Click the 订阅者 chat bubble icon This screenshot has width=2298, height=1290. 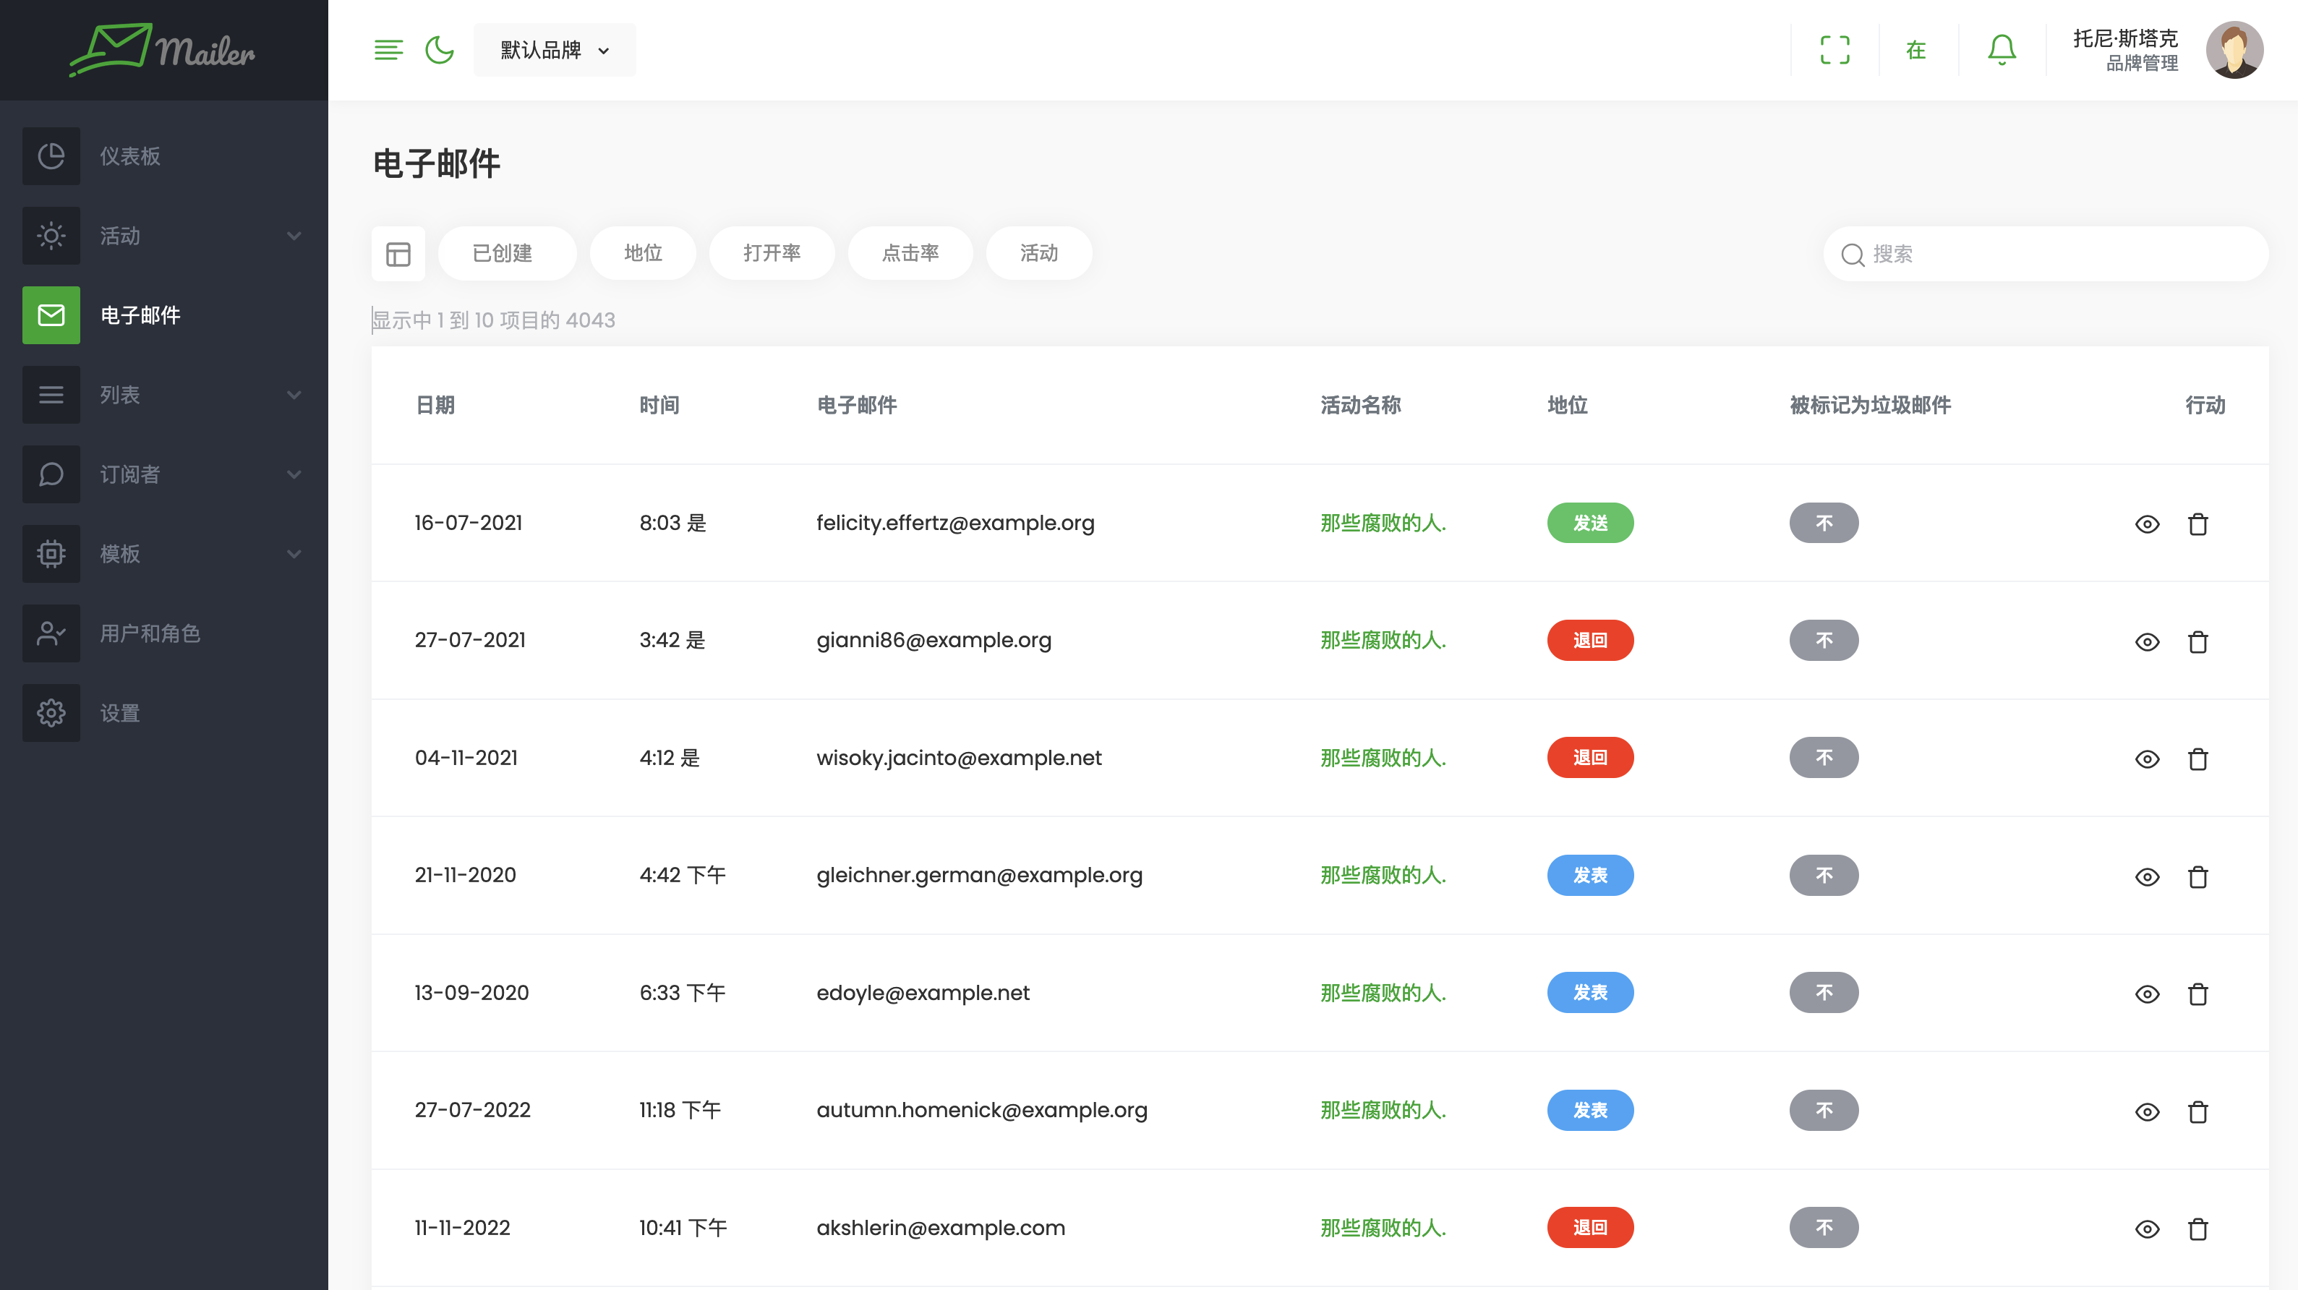tap(51, 474)
